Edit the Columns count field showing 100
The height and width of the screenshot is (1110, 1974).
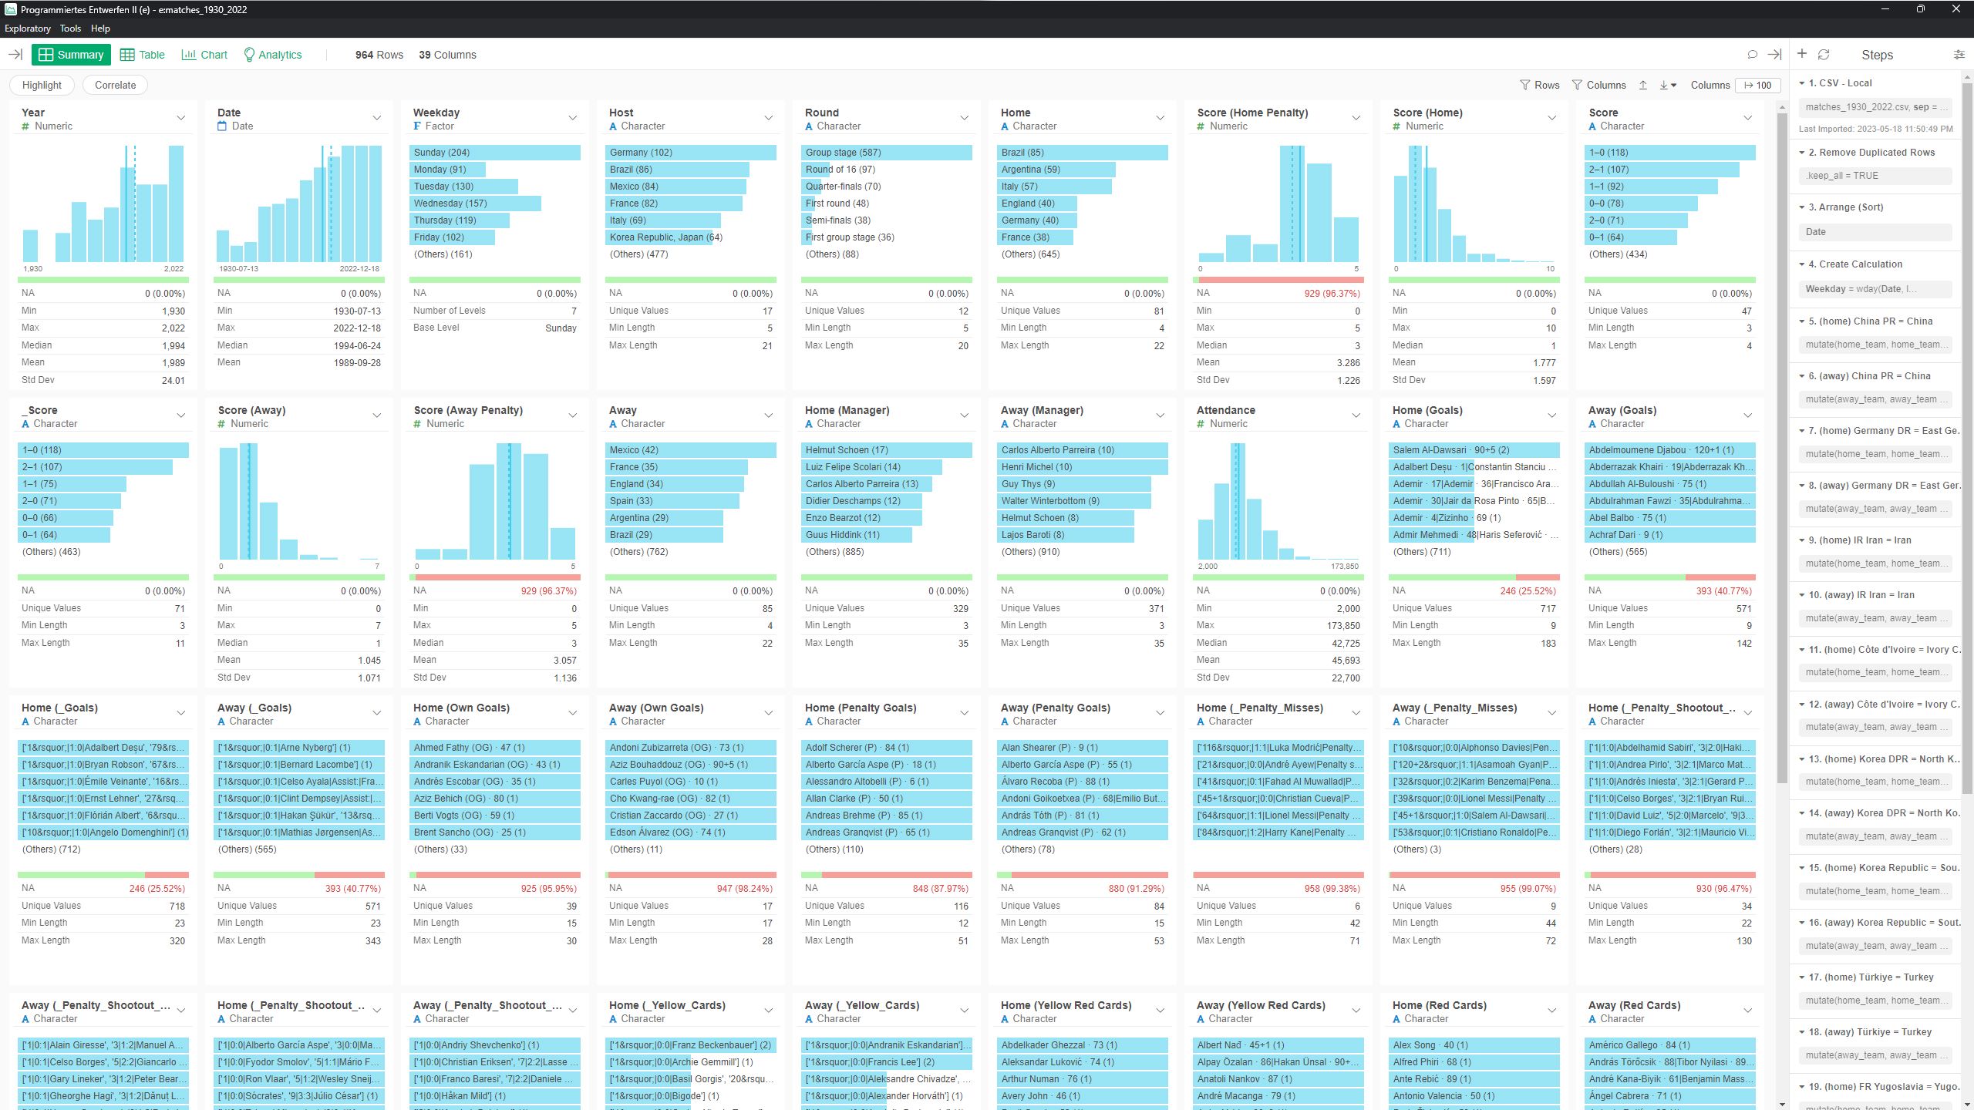(x=1757, y=85)
